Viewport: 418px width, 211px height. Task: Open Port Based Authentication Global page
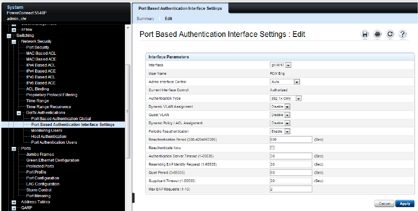pos(61,119)
